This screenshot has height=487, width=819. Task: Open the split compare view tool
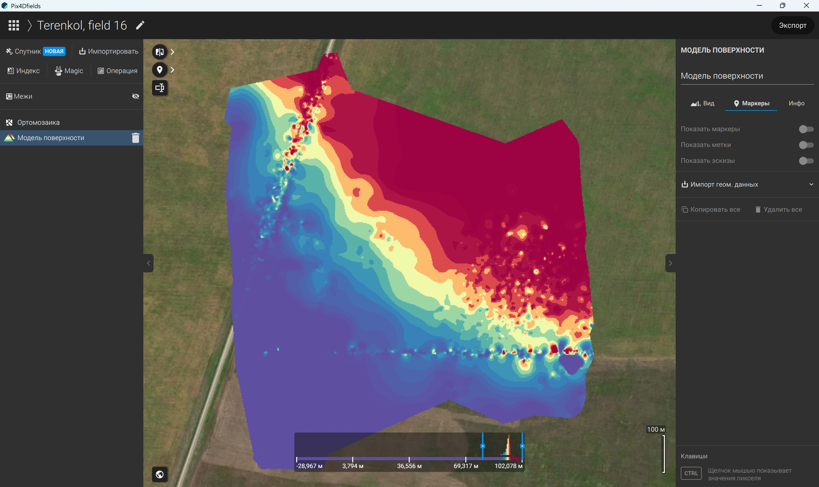pyautogui.click(x=160, y=52)
